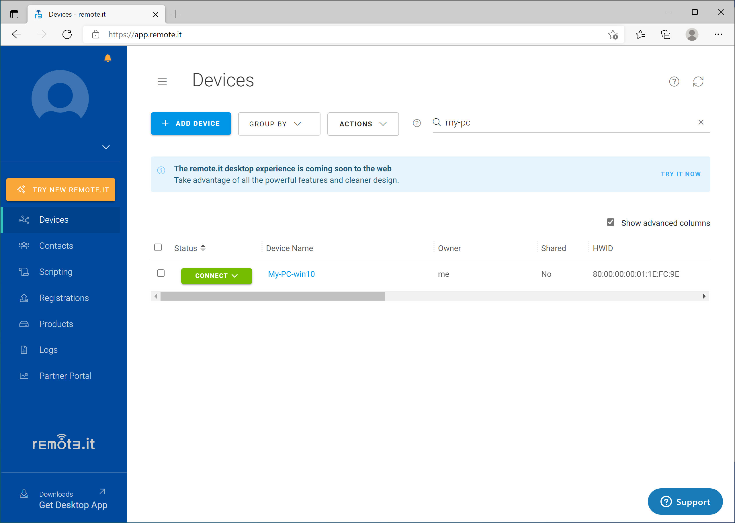Open the Contacts sidebar item
Screen dimensions: 735x523
point(61,246)
